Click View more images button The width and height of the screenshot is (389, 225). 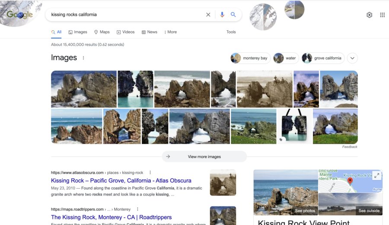[204, 157]
